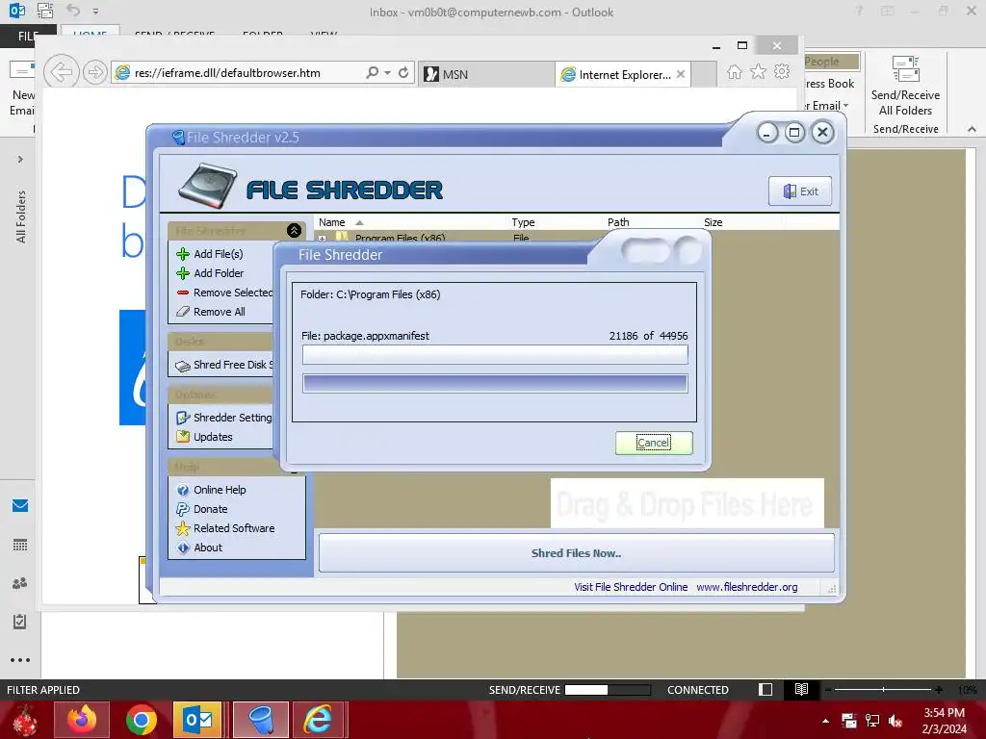Click Outlook Normal view status icon

coord(765,689)
